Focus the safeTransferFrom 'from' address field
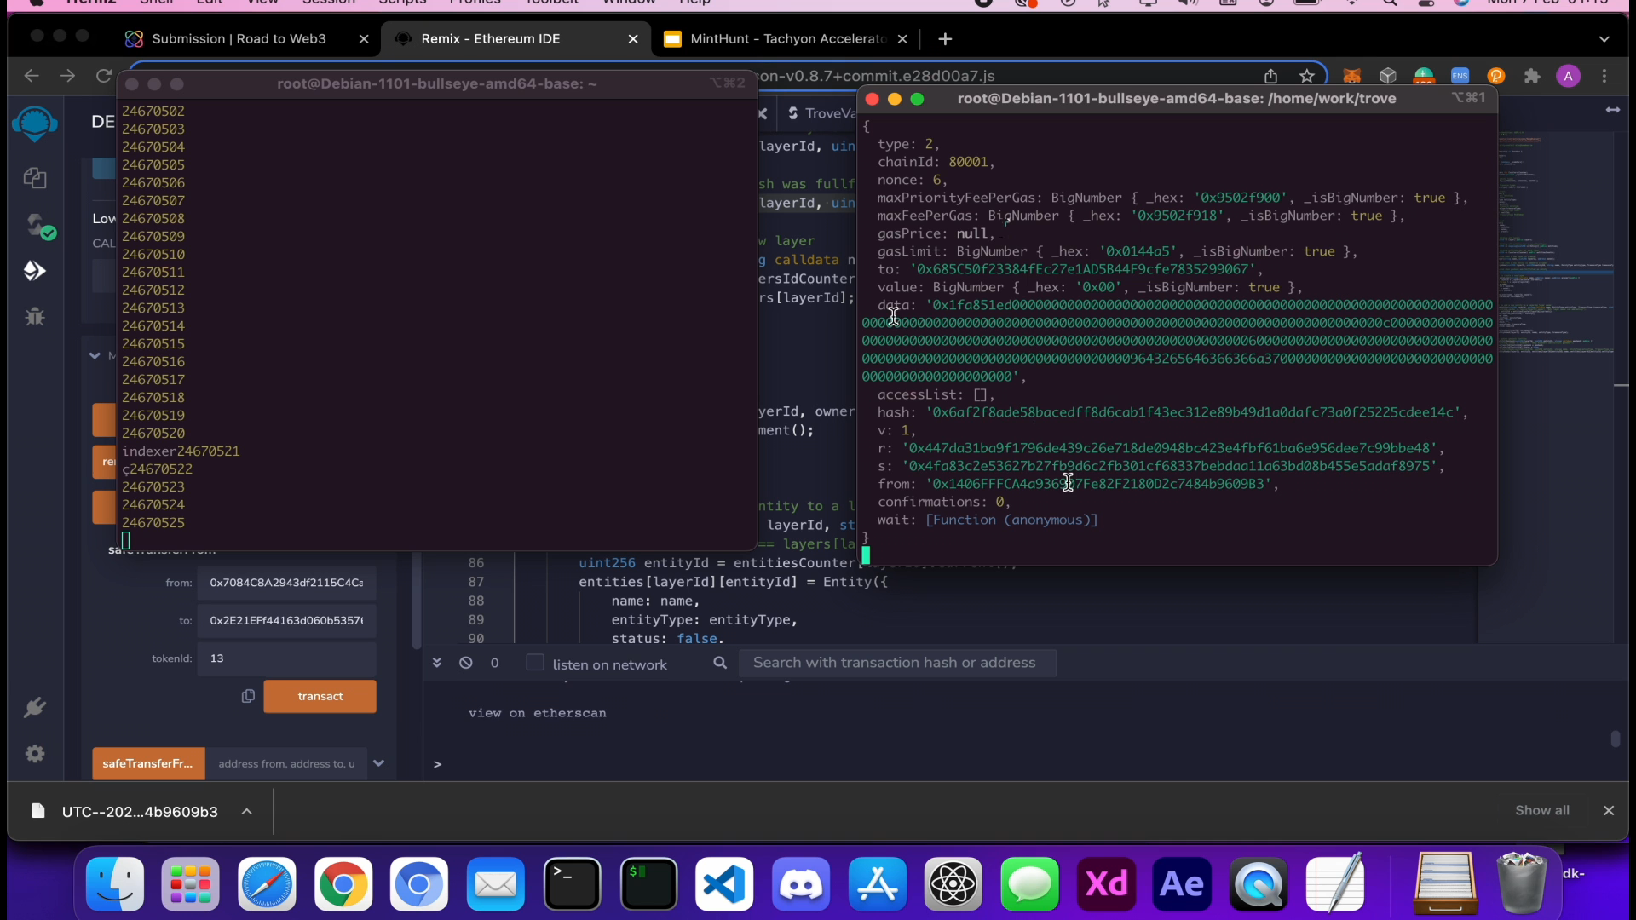 point(286,583)
